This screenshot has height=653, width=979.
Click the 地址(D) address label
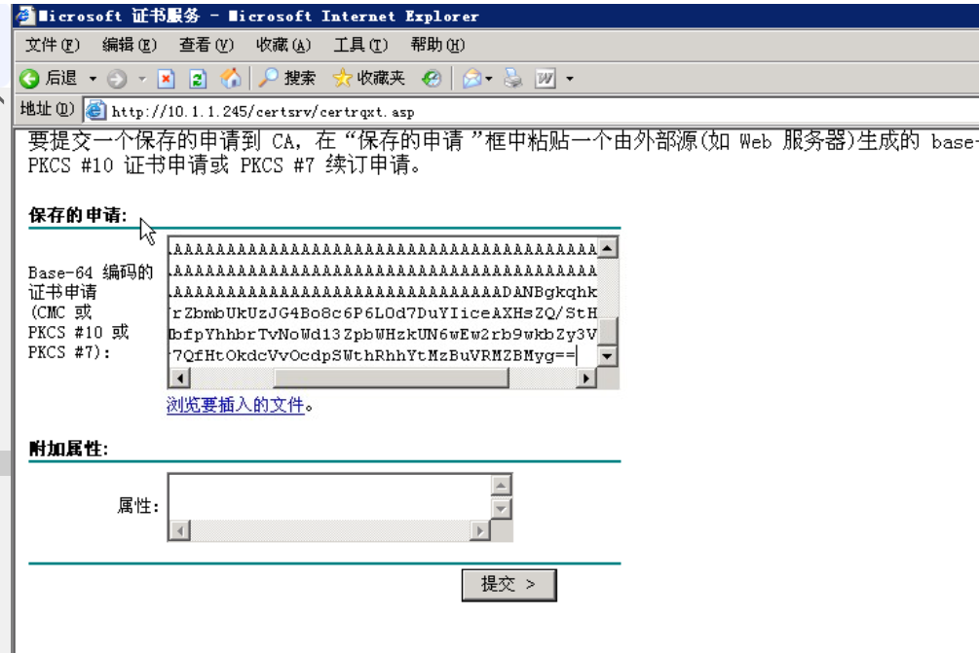click(47, 109)
